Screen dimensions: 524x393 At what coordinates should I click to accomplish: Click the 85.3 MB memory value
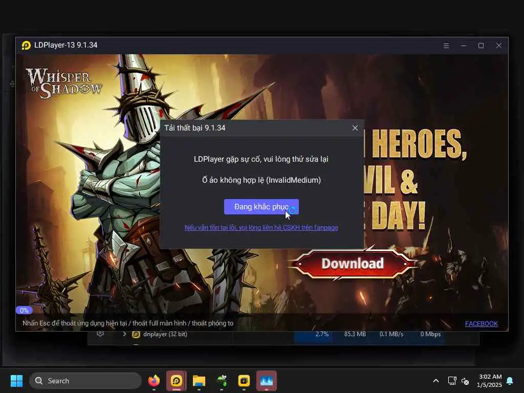click(x=355, y=334)
